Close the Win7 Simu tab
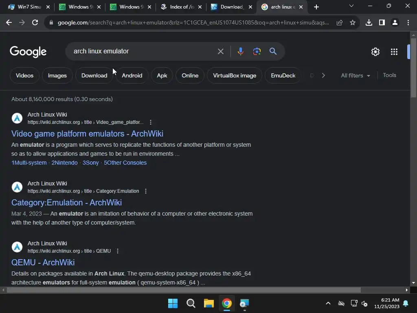 [48, 7]
